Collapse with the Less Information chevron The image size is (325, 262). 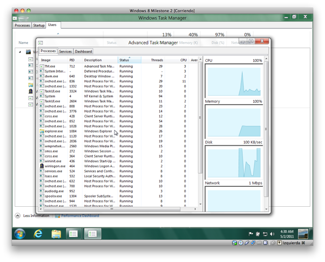18,216
